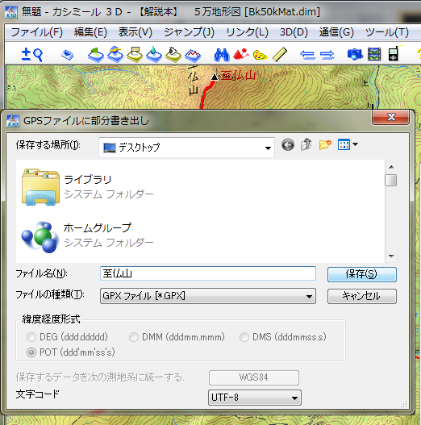421x425 pixels.
Task: Open the ツール(T) menu
Action: pos(387,32)
